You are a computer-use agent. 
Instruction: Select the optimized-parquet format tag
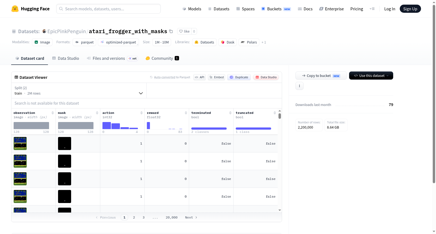[118, 42]
